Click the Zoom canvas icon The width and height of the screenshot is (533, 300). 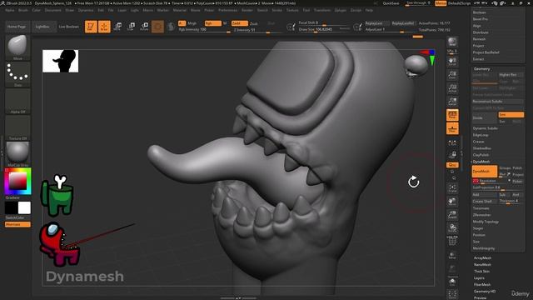(x=452, y=75)
